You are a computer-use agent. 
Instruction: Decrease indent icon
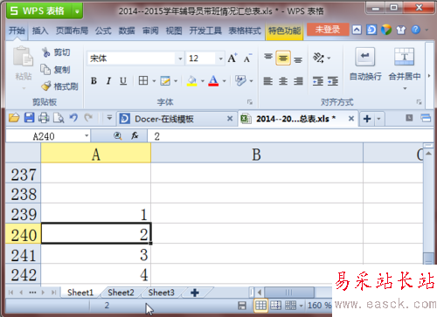pos(318,81)
